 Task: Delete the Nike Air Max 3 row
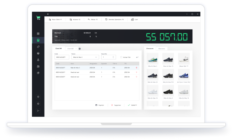coord(136,68)
